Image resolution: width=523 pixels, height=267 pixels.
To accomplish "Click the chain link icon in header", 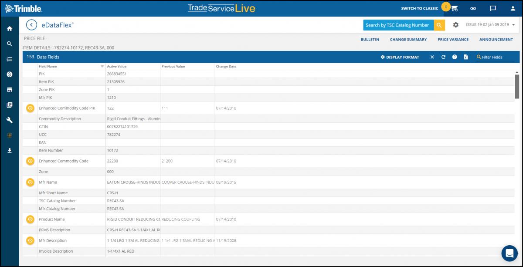I will [x=473, y=8].
